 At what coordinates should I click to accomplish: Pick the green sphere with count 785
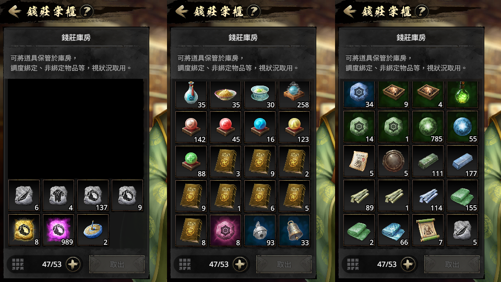coord(428,126)
